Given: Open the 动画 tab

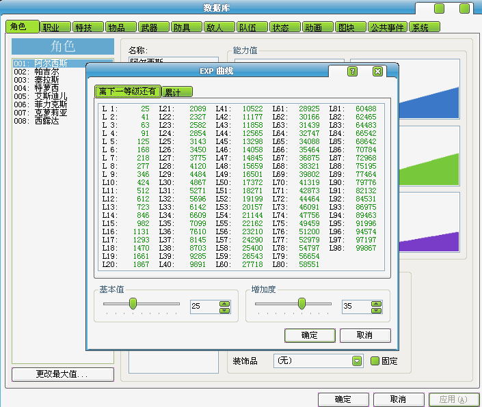Looking at the screenshot, I should pos(318,27).
